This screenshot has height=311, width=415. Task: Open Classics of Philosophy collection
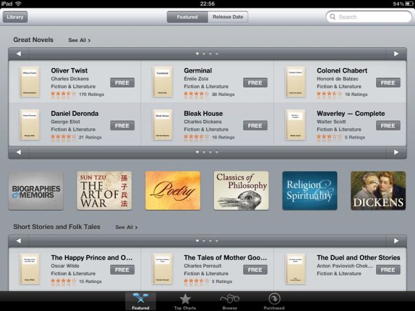tap(241, 190)
